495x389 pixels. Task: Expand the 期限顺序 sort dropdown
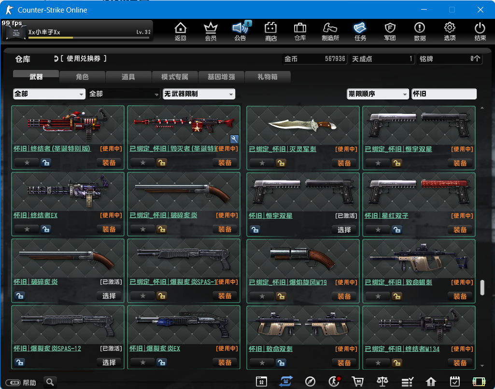[x=378, y=94]
